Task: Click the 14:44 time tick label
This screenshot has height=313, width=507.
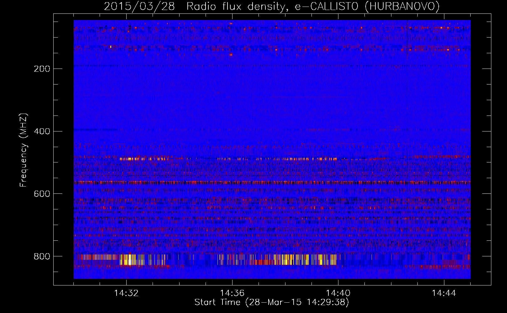Action: pyautogui.click(x=444, y=293)
